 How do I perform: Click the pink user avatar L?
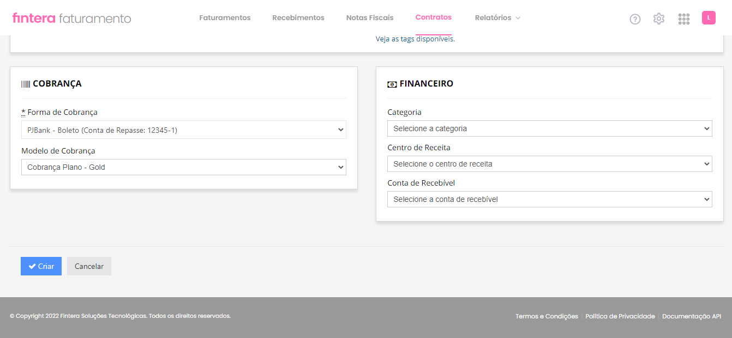click(x=709, y=17)
